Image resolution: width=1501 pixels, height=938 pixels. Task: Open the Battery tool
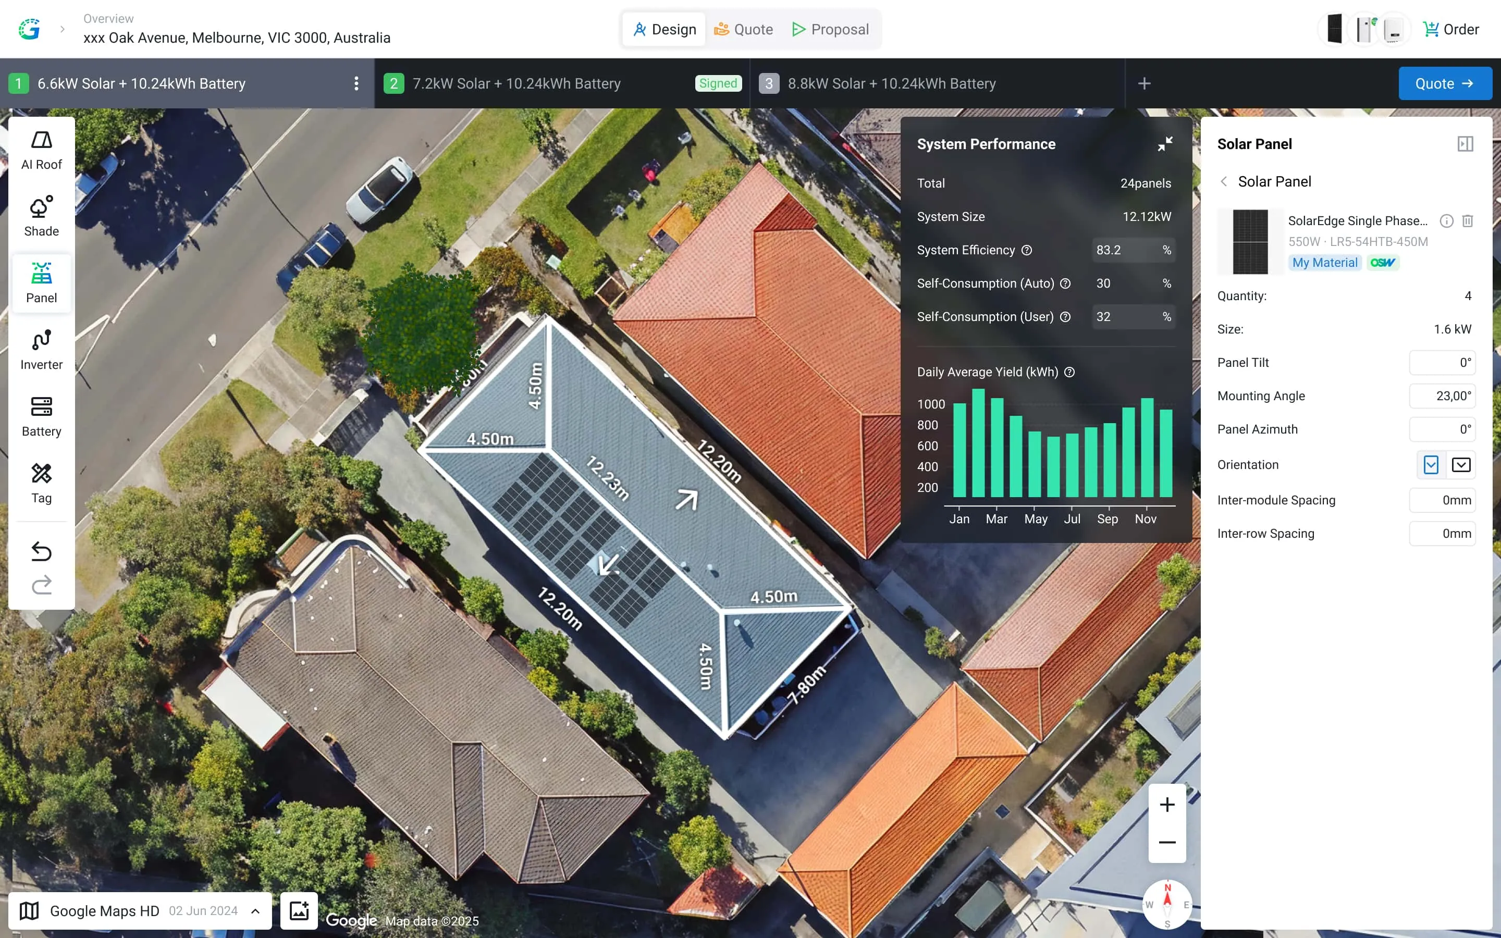(x=42, y=417)
